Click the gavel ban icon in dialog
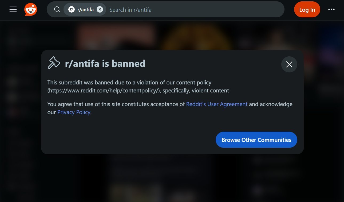This screenshot has width=344, height=202. coord(54,63)
